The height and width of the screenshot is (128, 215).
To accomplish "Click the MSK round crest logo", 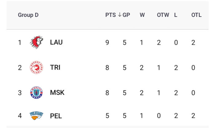I will [x=36, y=92].
